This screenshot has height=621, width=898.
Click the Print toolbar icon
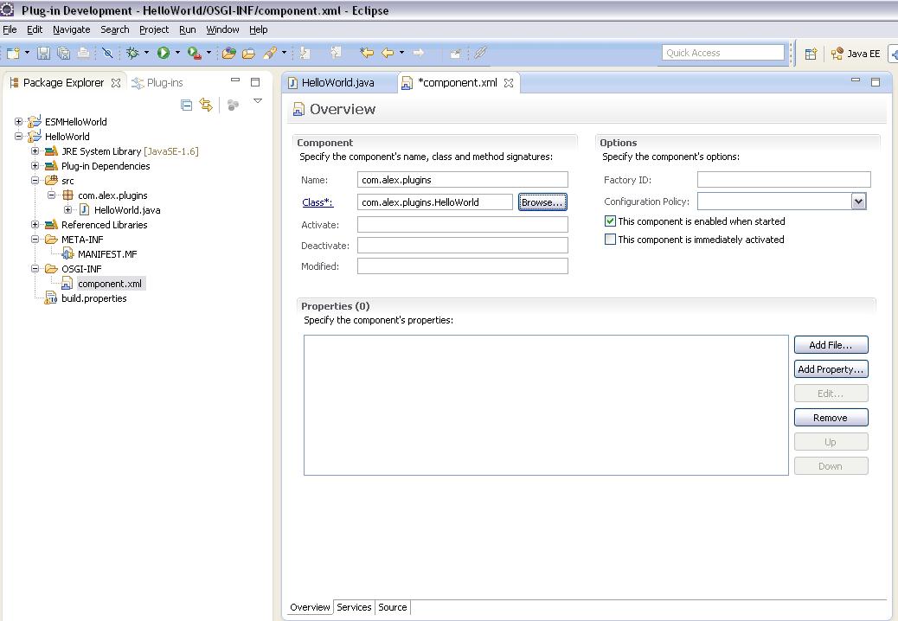(x=83, y=54)
